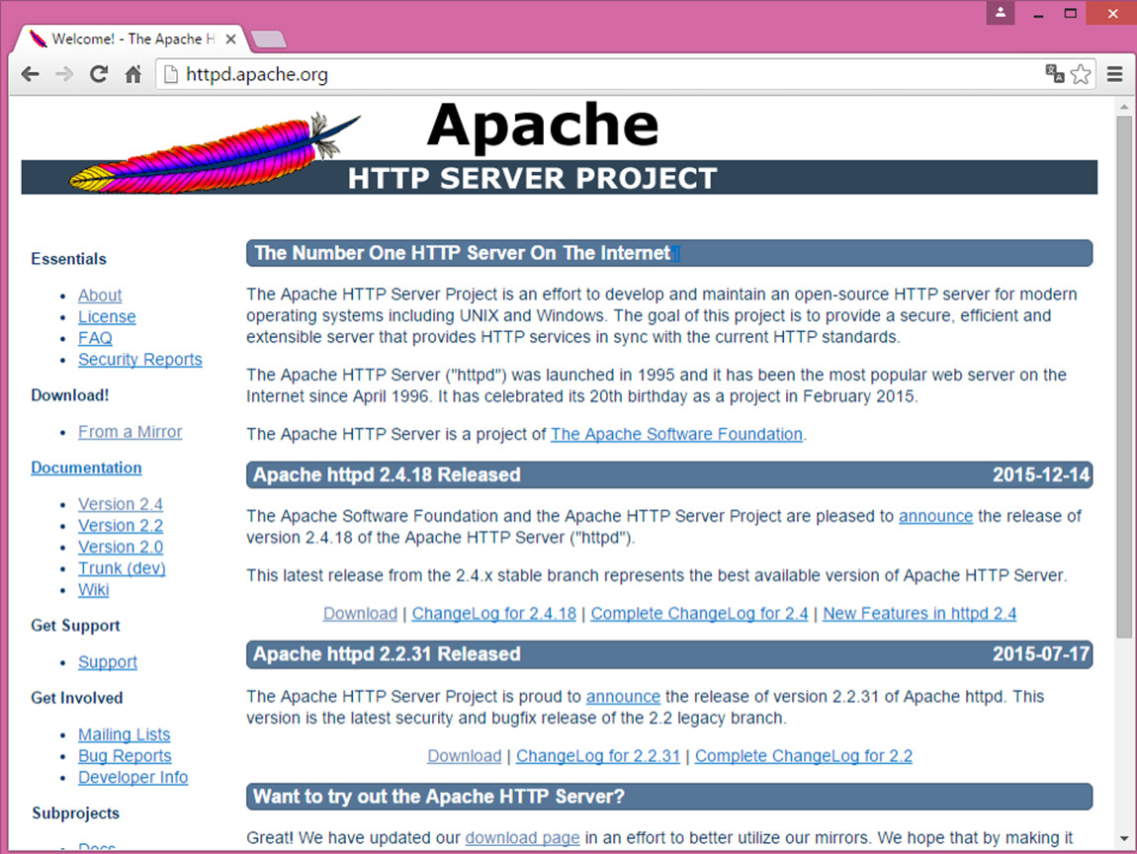Open Version 2.4 documentation link
1137x854 pixels.
point(121,504)
